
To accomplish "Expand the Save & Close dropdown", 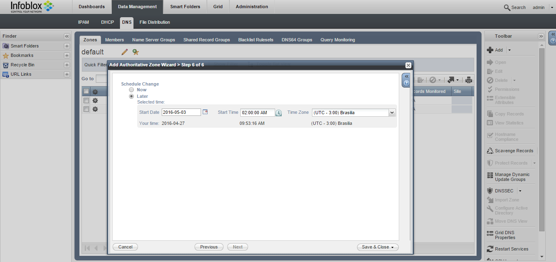I will [x=392, y=247].
